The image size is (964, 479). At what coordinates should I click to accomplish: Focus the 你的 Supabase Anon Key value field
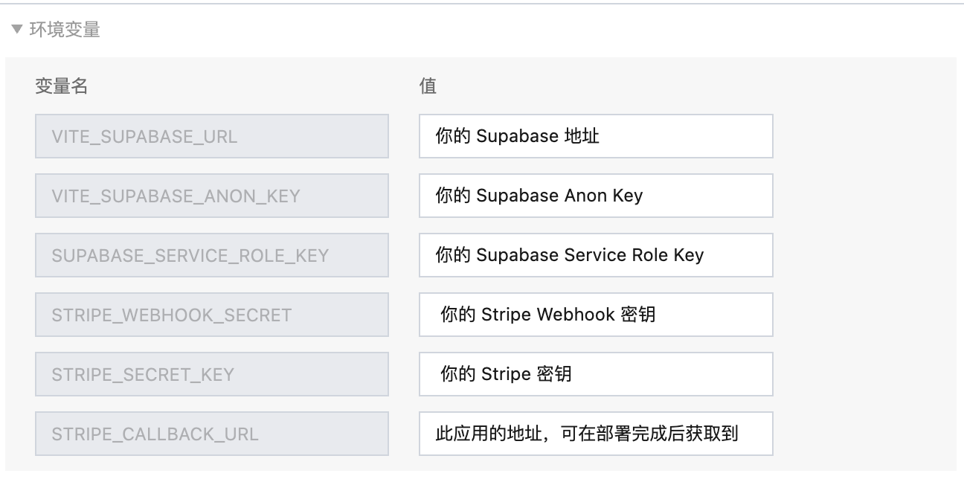click(596, 196)
